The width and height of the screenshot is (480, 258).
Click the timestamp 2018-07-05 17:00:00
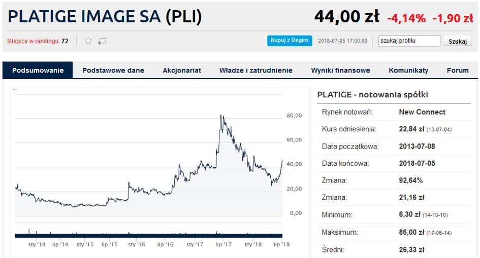pos(342,41)
